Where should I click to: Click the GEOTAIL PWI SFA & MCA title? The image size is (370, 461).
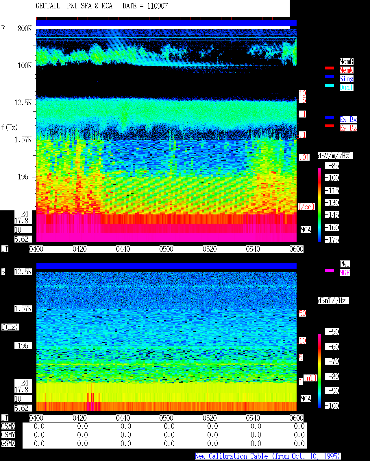coord(74,6)
